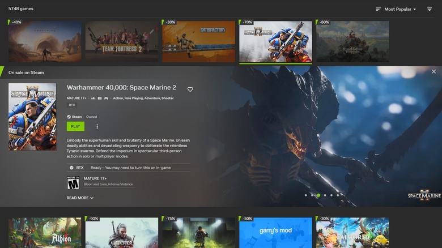Open the Satisfactory game tile
Image resolution: width=442 pixels, height=248 pixels.
(199, 41)
